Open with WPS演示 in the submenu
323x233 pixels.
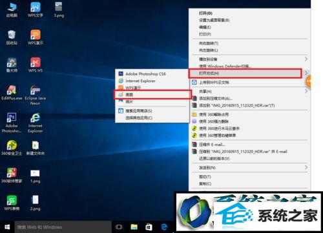tap(152, 88)
